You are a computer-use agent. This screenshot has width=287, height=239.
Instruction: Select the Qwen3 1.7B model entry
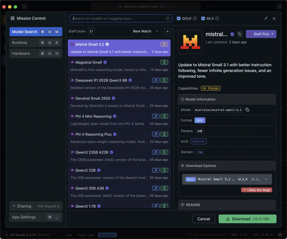(x=119, y=205)
